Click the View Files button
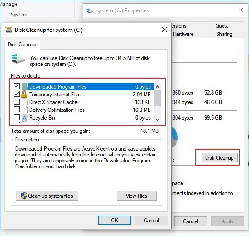Viewport: 249px width, 236px height. click(137, 196)
